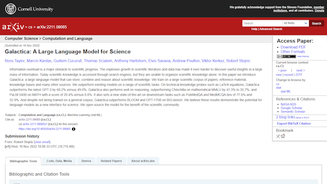Click the Creative Commons license badge

pyautogui.click(x=286, y=57)
